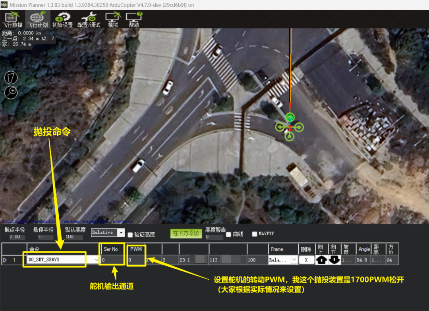Click the 默认高度 default altitude field
This screenshot has height=311, width=429.
pyautogui.click(x=75, y=237)
